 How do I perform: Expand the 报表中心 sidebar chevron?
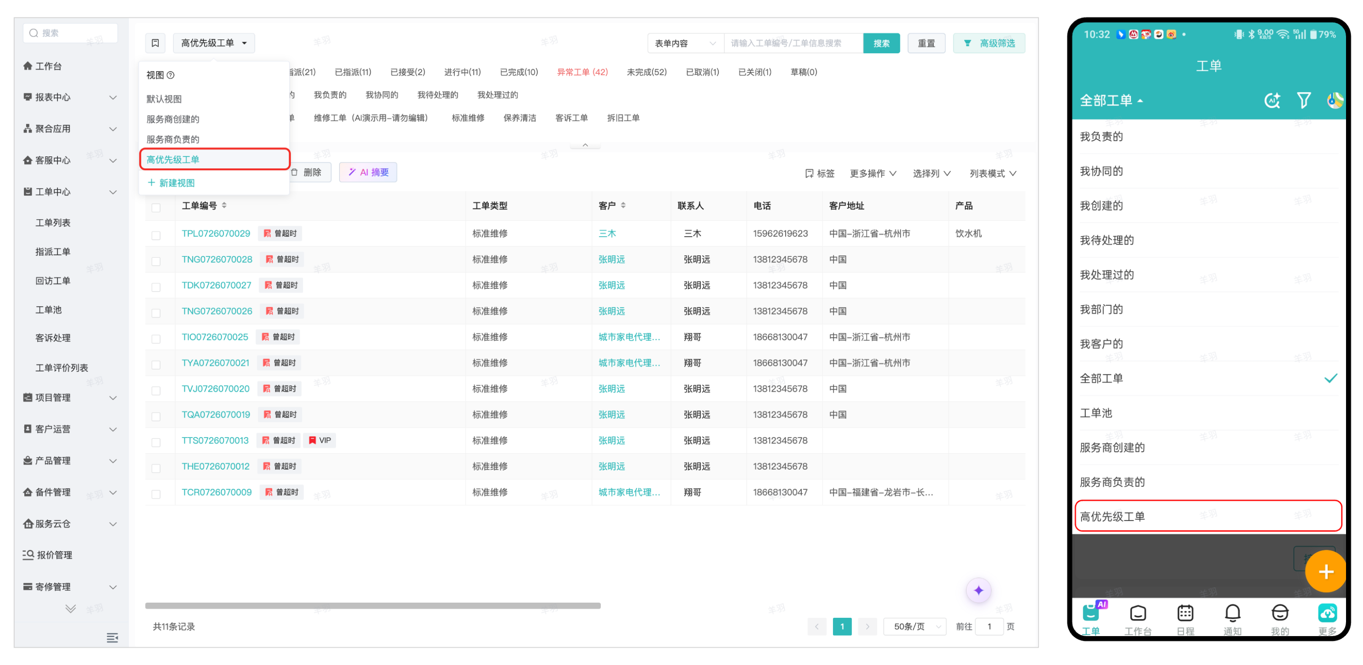(113, 97)
